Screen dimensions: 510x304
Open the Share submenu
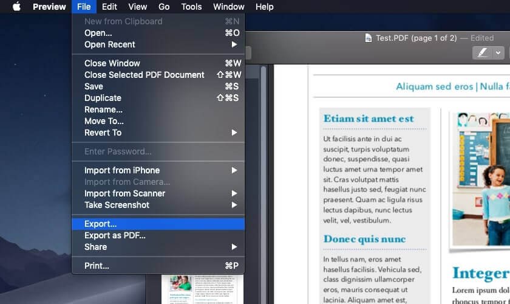158,247
